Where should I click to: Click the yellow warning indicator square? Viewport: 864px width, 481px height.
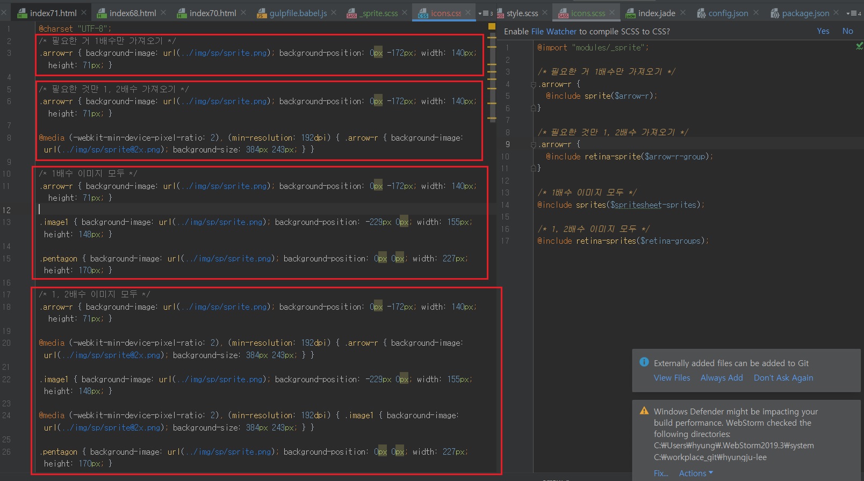pyautogui.click(x=492, y=26)
